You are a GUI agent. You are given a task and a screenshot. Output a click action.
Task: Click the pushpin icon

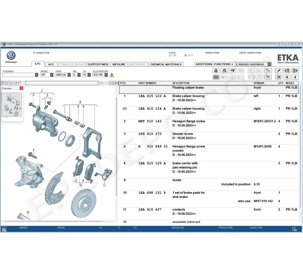(278, 71)
